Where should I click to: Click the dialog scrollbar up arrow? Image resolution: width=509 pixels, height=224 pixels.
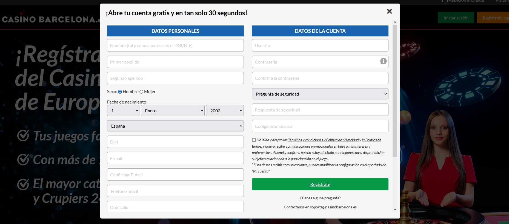(395, 22)
